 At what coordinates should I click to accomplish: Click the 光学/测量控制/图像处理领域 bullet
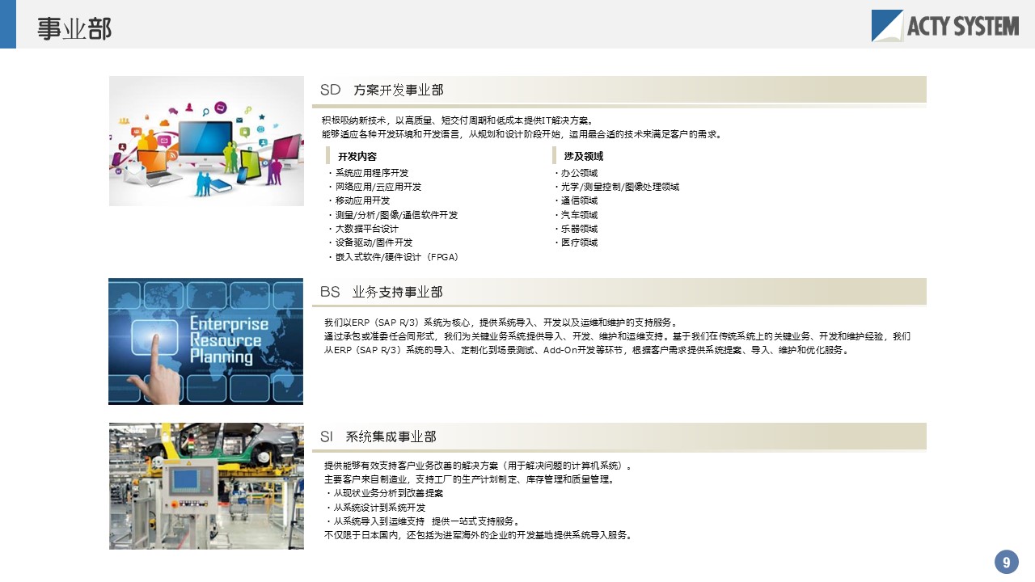pyautogui.click(x=616, y=187)
